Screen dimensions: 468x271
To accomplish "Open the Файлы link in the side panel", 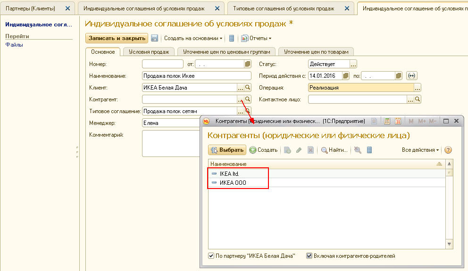I will pos(14,45).
